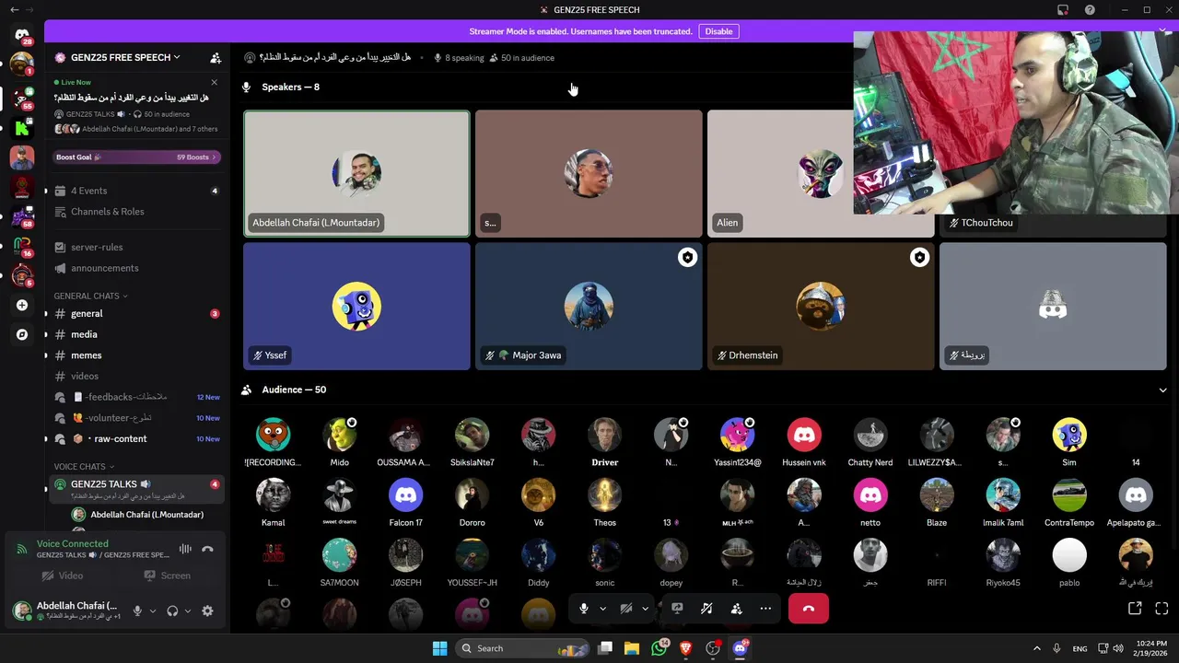
Task: Open the Boost Goal progress bar
Action: pos(136,157)
